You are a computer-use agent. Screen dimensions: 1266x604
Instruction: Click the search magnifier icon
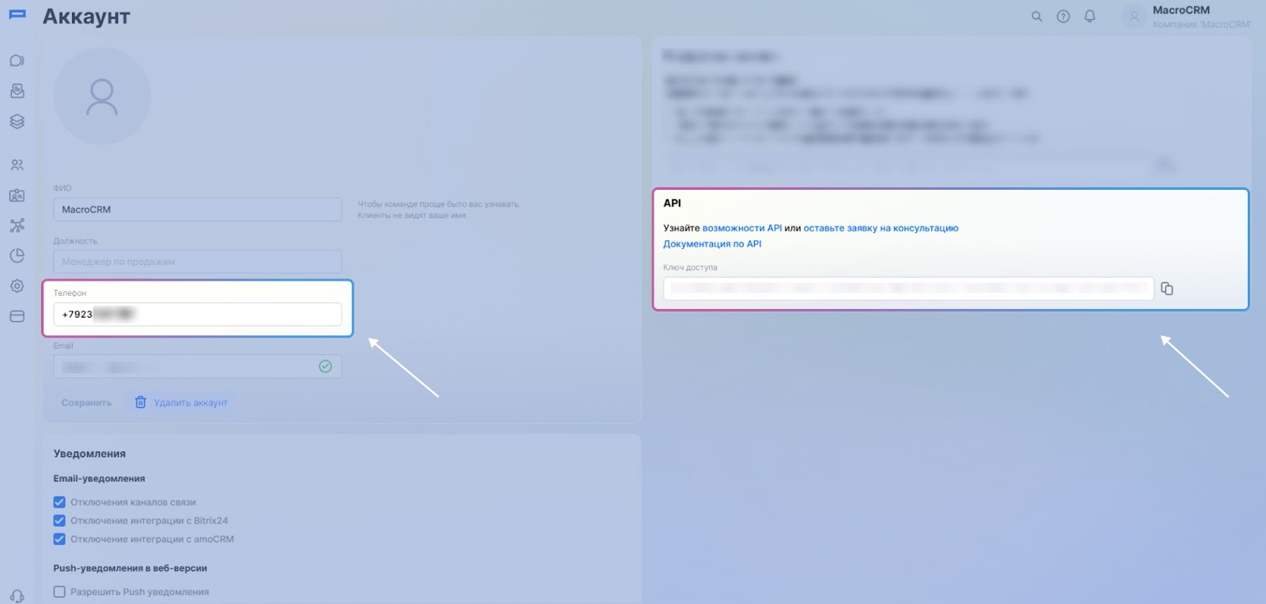(1037, 17)
